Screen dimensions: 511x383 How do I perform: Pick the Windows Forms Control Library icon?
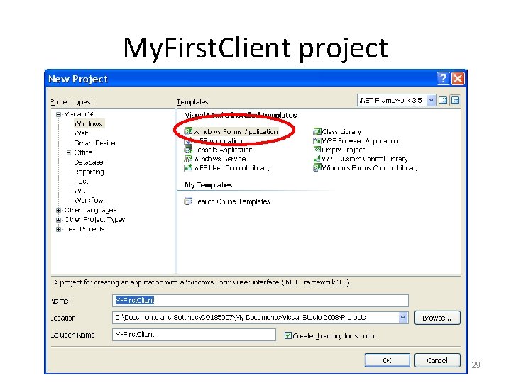pos(317,168)
